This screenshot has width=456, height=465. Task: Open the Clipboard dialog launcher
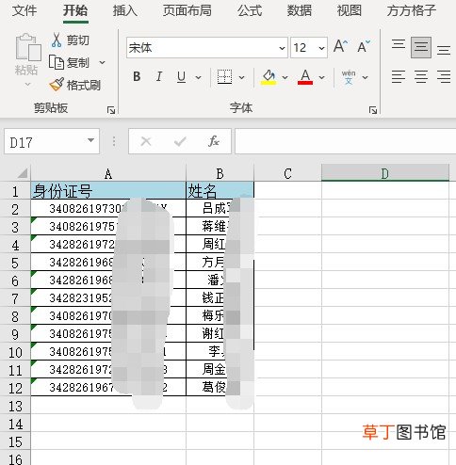tap(111, 110)
